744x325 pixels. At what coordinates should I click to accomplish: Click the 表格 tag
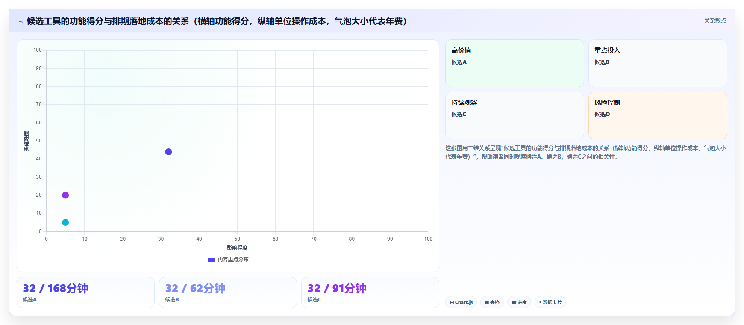tap(492, 302)
